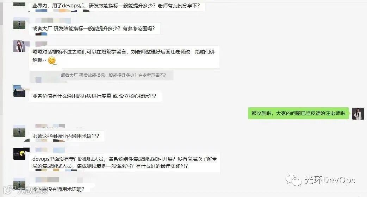Click the bottom-left watermark logo icon
This screenshot has height=197, width=367.
(9, 190)
